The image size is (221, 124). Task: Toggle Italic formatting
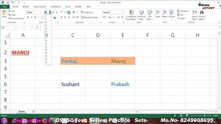(31, 17)
